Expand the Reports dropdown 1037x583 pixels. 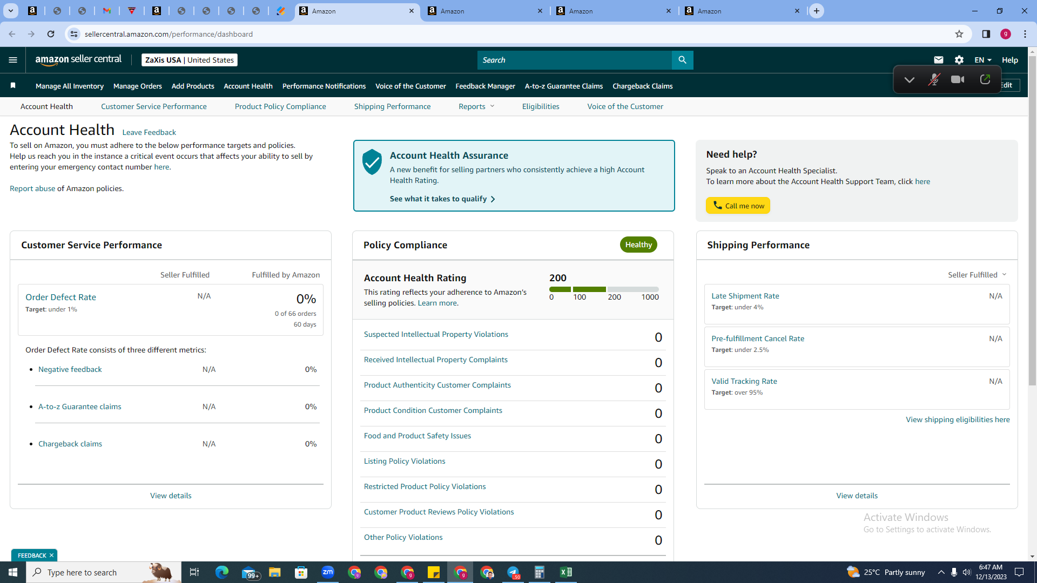tap(476, 106)
